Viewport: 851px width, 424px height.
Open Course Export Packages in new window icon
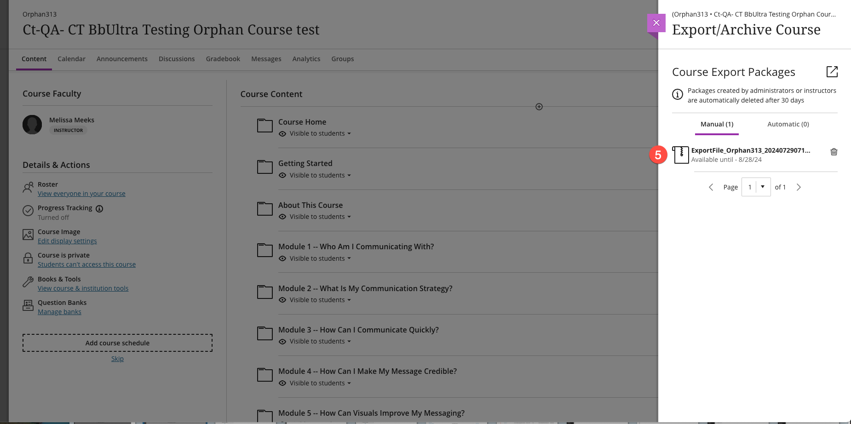[832, 72]
